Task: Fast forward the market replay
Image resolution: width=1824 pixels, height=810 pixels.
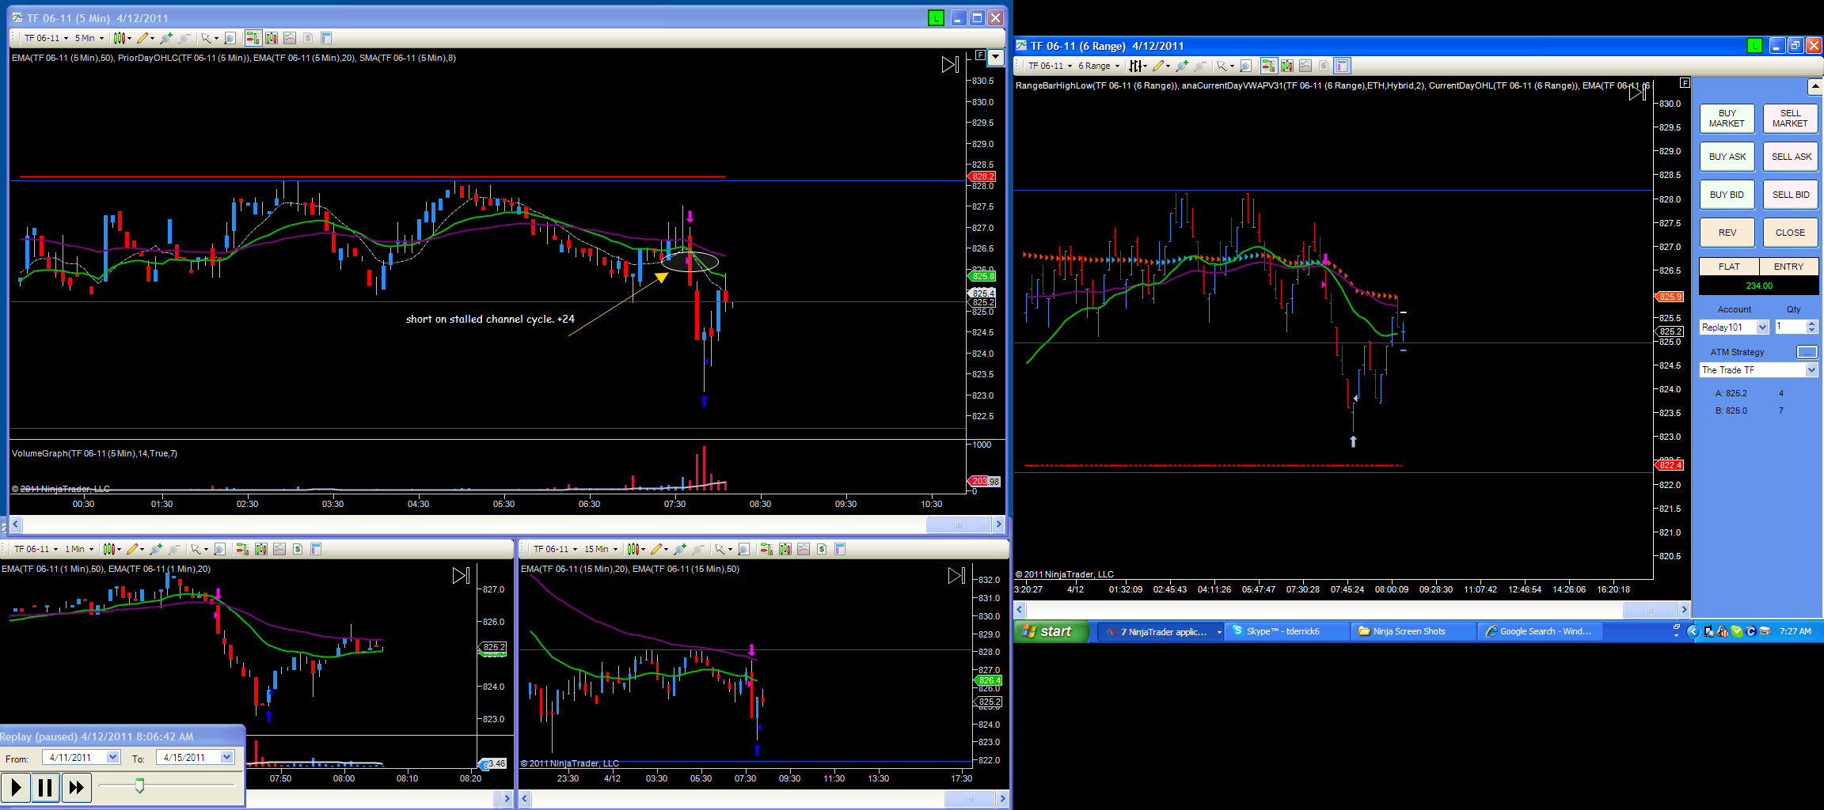Action: 76,788
